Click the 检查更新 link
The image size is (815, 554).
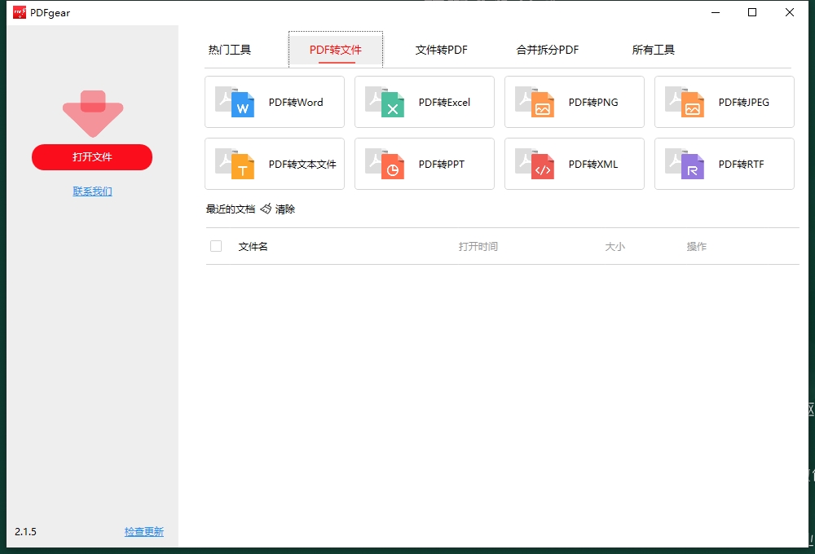coord(144,532)
